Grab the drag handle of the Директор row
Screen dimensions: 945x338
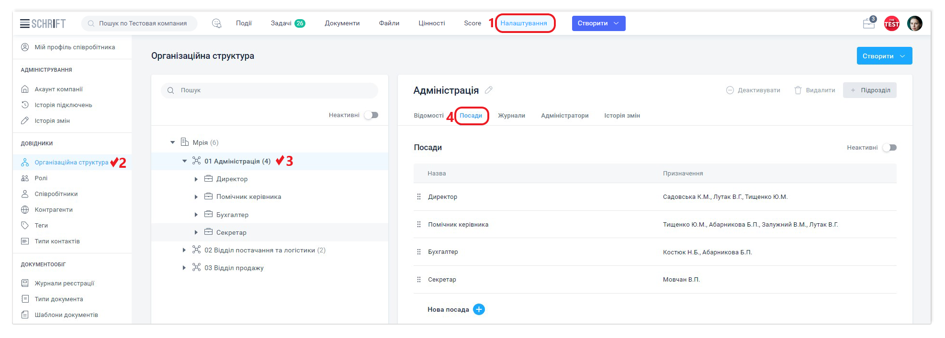(419, 196)
